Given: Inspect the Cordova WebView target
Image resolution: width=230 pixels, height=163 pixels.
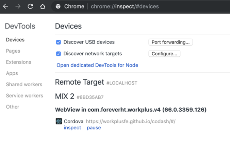Looking at the screenshot, I should pyautogui.click(x=72, y=128).
